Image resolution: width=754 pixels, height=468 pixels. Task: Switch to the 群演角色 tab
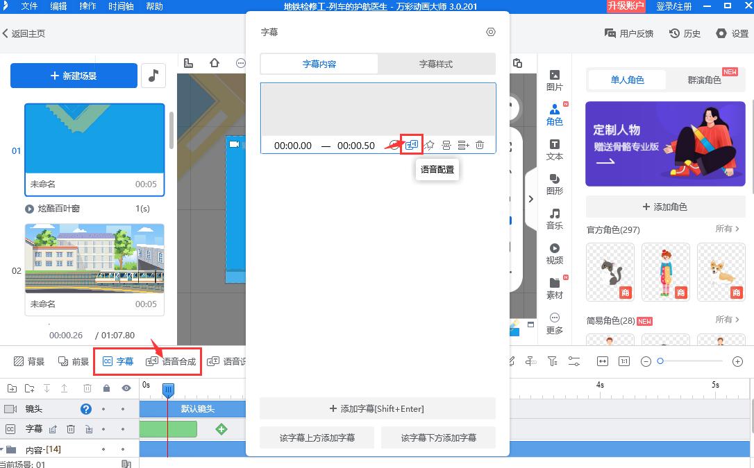pos(705,80)
